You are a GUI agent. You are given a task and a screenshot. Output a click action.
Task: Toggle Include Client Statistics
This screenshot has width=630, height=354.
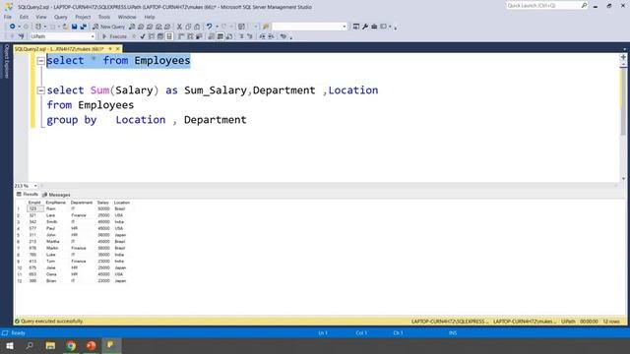click(199, 36)
